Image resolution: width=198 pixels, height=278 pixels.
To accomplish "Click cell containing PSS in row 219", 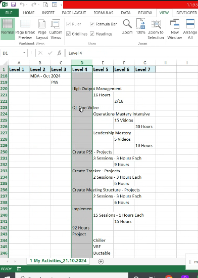I will point(61,82).
